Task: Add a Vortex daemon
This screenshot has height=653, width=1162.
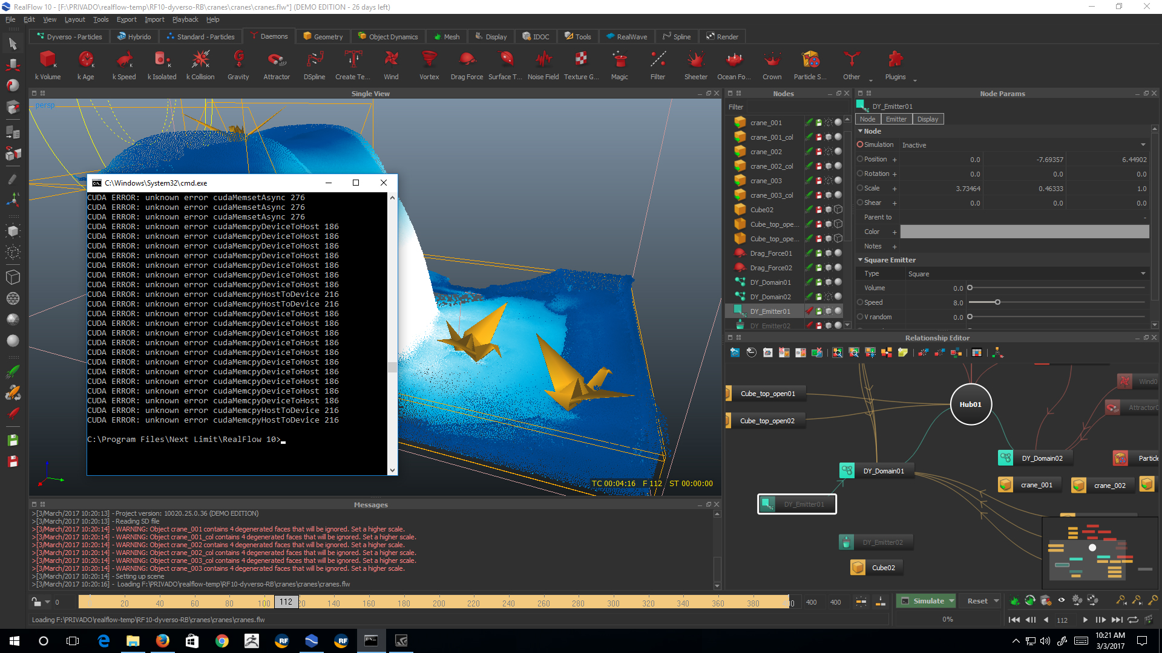Action: click(x=429, y=65)
